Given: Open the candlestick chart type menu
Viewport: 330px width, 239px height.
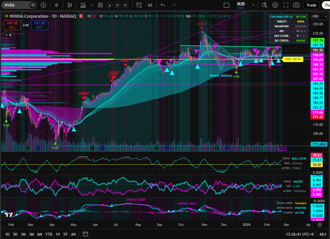Looking at the screenshot, I should [70, 5].
